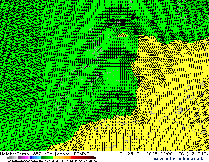Image resolution: width=209 pixels, height=162 pixels.
Task: Click the '54' label under the scale
Action: click(x=95, y=161)
